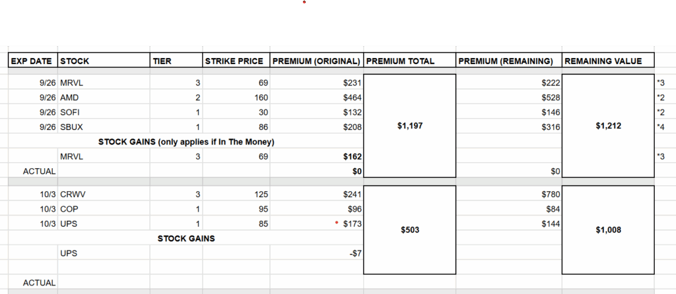Select the EXP DATE header cell
The height and width of the screenshot is (294, 676).
(x=33, y=61)
